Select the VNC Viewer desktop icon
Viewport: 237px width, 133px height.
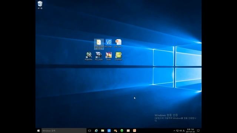(x=109, y=43)
